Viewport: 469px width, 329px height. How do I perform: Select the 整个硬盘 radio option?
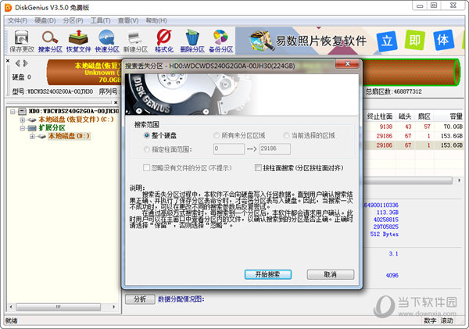(x=147, y=135)
